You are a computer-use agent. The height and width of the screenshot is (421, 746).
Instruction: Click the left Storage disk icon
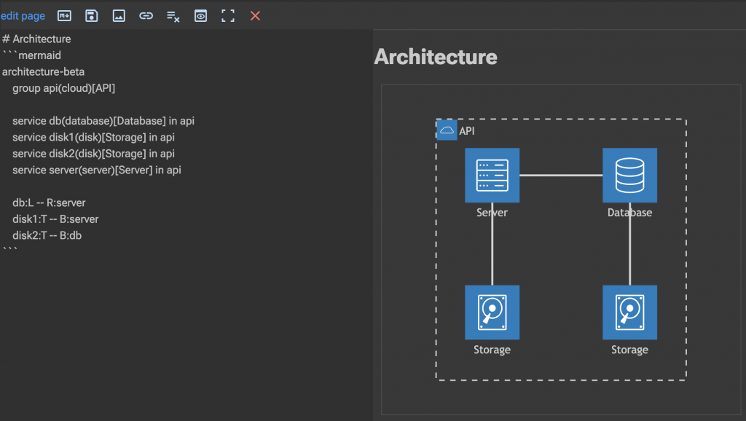point(492,312)
